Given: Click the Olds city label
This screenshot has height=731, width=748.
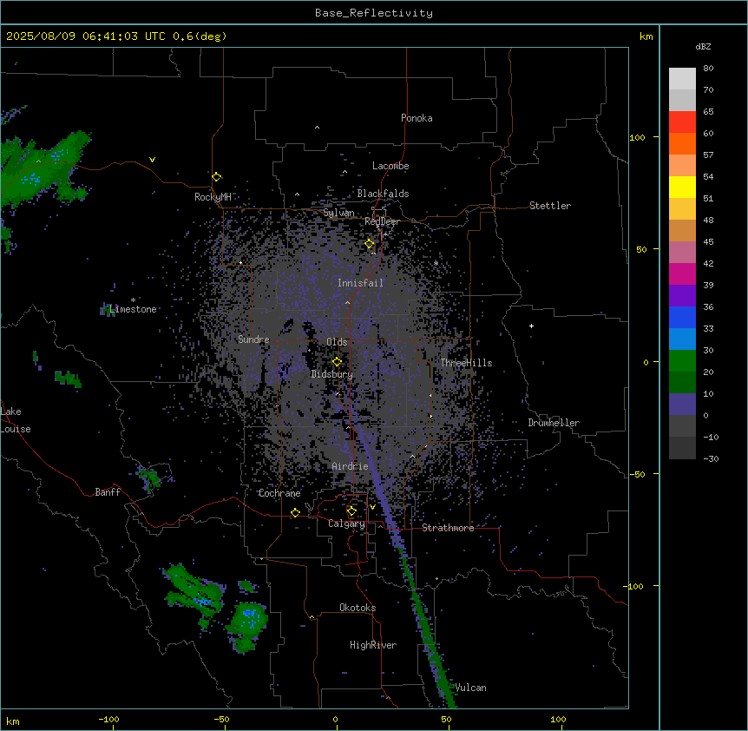Looking at the screenshot, I should 337,342.
